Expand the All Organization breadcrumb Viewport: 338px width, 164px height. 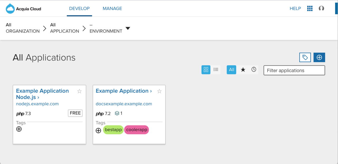22,28
